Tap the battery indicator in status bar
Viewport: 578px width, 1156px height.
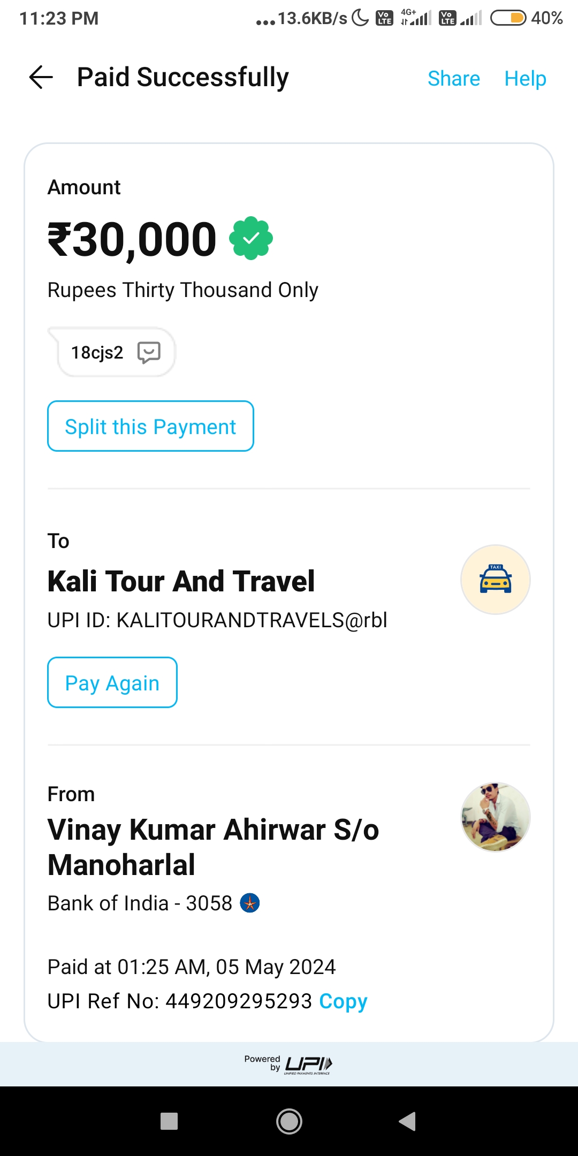coord(508,18)
